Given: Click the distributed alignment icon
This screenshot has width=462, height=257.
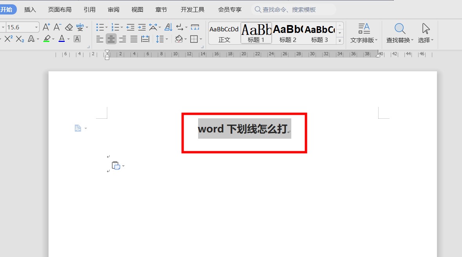Looking at the screenshot, I should coord(145,39).
